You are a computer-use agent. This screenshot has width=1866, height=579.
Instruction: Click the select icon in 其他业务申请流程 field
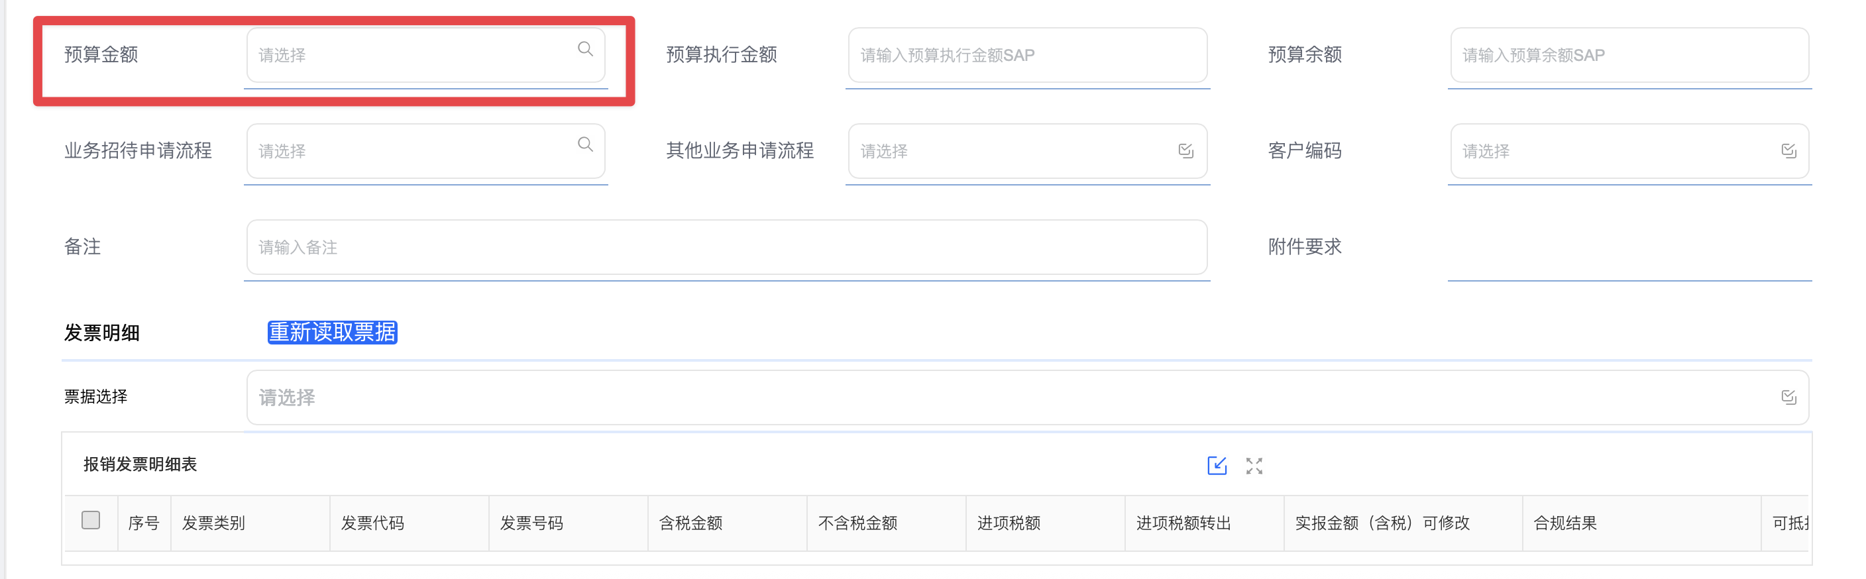point(1186,150)
